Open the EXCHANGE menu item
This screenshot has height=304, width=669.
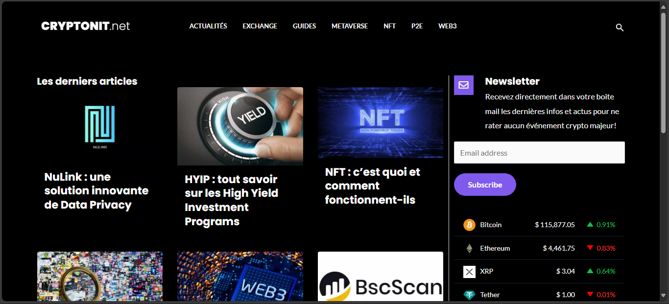pyautogui.click(x=260, y=26)
